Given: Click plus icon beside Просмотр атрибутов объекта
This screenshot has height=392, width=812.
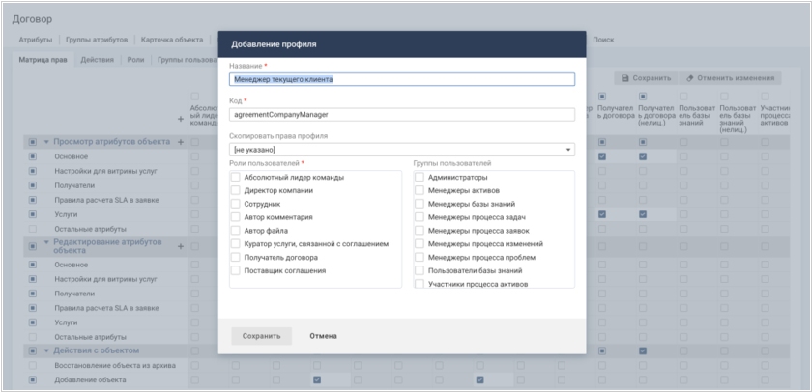Looking at the screenshot, I should [x=180, y=142].
